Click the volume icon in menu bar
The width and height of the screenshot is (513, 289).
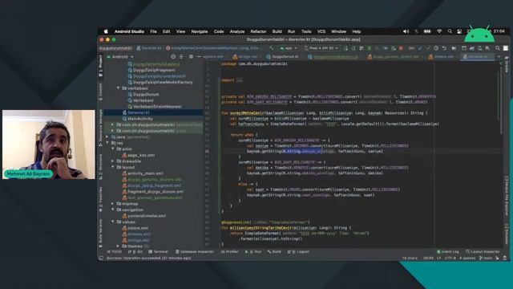[406, 31]
